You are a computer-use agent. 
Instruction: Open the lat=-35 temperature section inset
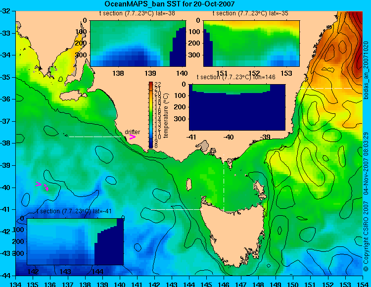tap(251, 44)
